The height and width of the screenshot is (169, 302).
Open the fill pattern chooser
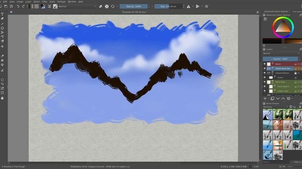(x=37, y=6)
